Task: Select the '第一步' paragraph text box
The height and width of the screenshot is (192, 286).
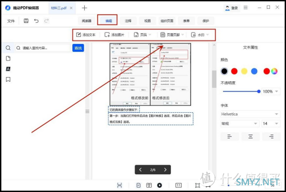Action: click(x=151, y=119)
